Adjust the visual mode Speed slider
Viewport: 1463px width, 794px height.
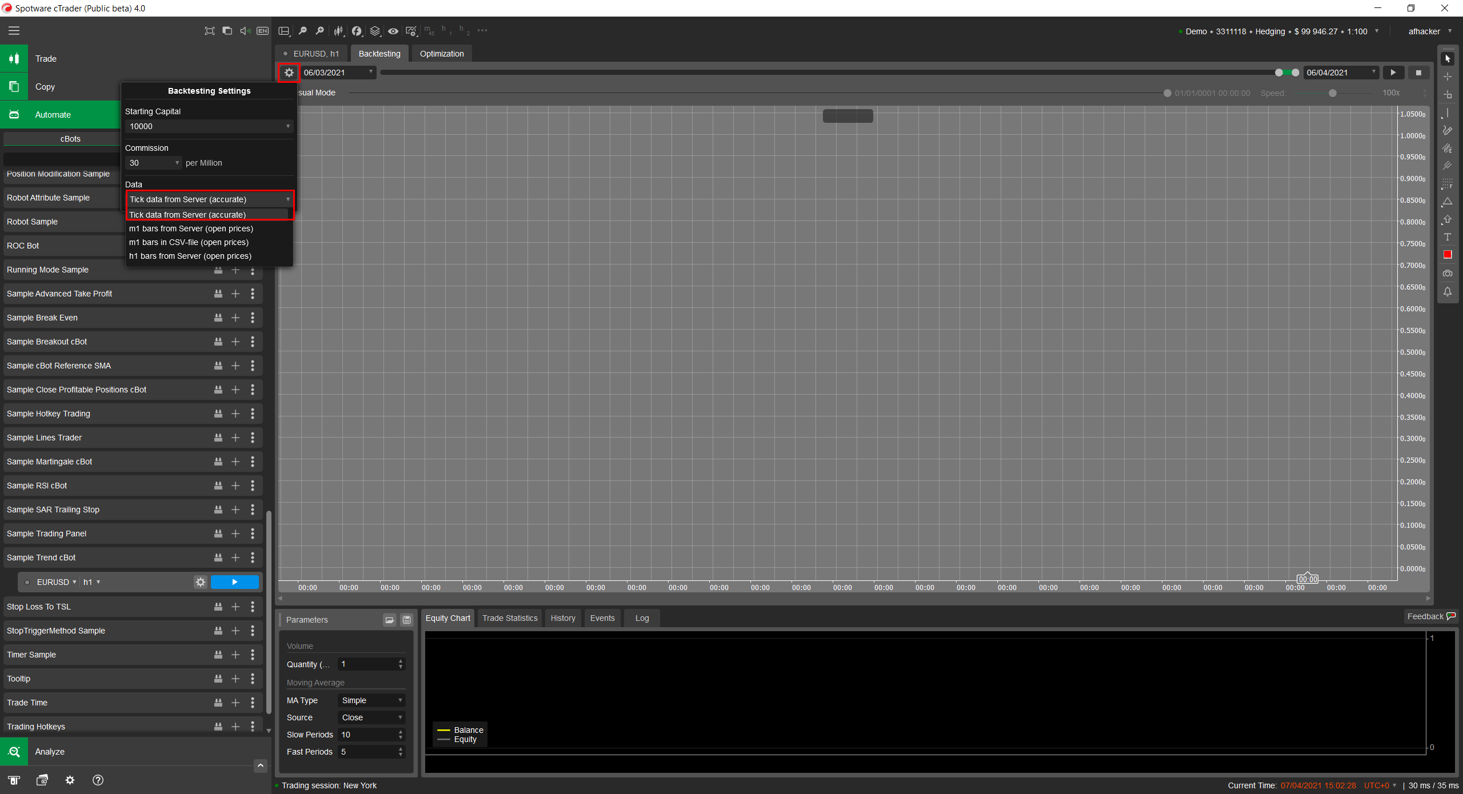point(1333,93)
